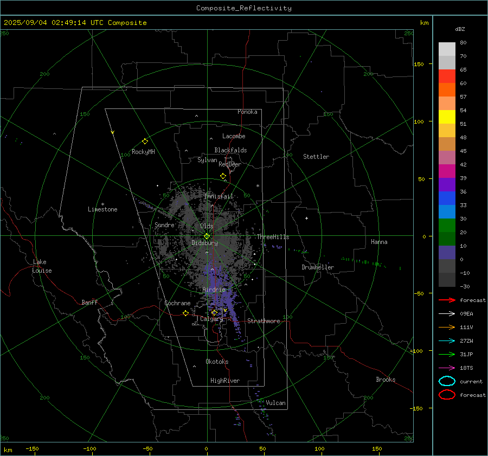Screen dimensions: 488x456
Task: Pick the green 20-30 dBZ swatch
Action: click(447, 226)
